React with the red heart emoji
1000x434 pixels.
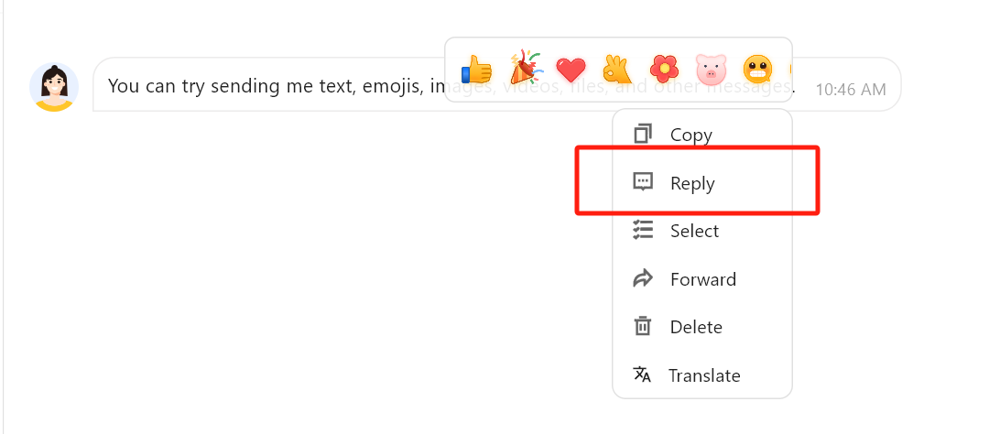571,69
